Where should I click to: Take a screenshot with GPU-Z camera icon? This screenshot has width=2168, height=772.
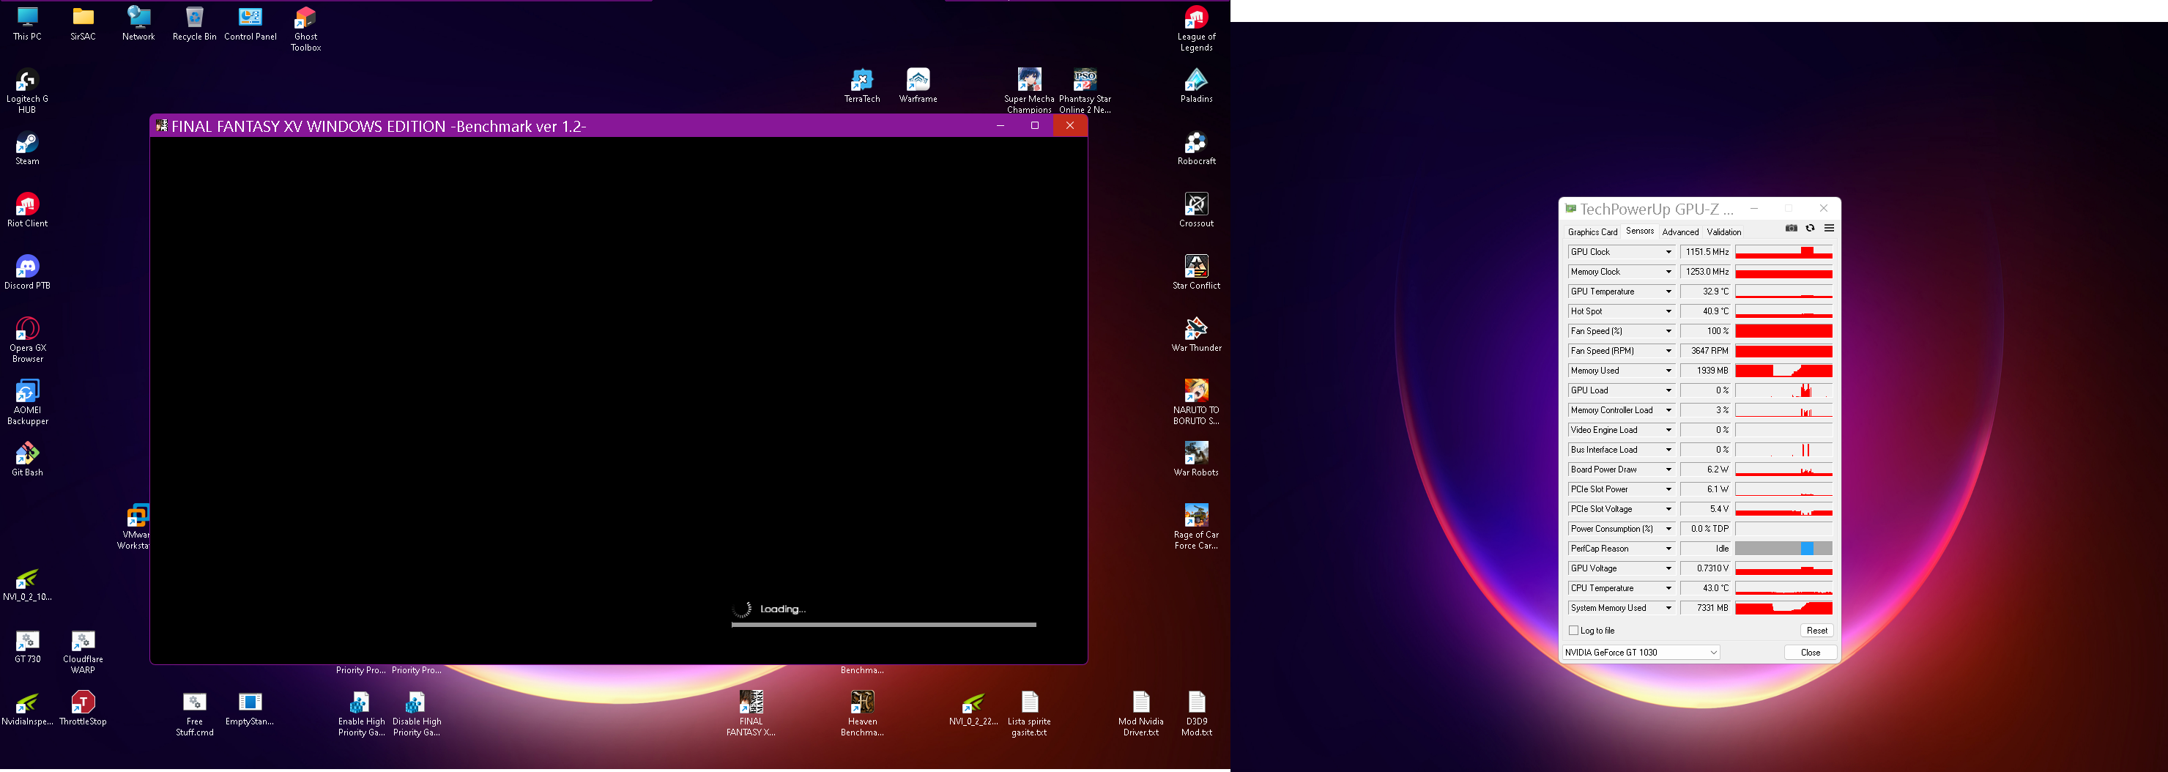click(x=1791, y=227)
